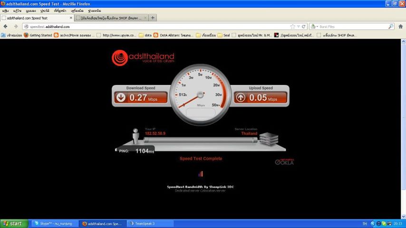Click the download arrow icon
Screen dimensions: 406x228
tap(121, 97)
